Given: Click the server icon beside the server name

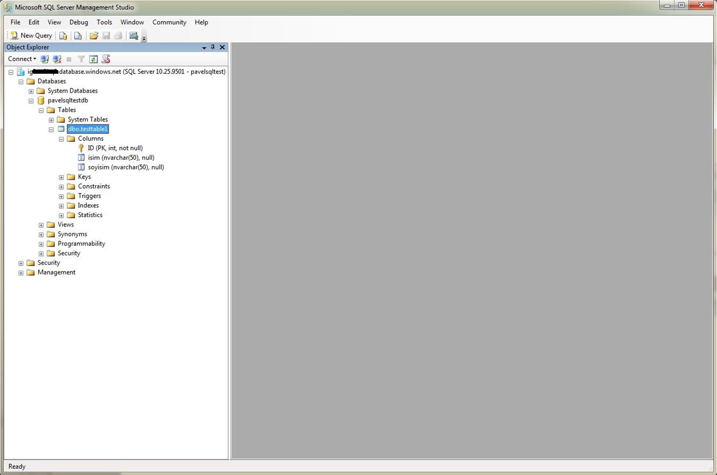Looking at the screenshot, I should [20, 72].
